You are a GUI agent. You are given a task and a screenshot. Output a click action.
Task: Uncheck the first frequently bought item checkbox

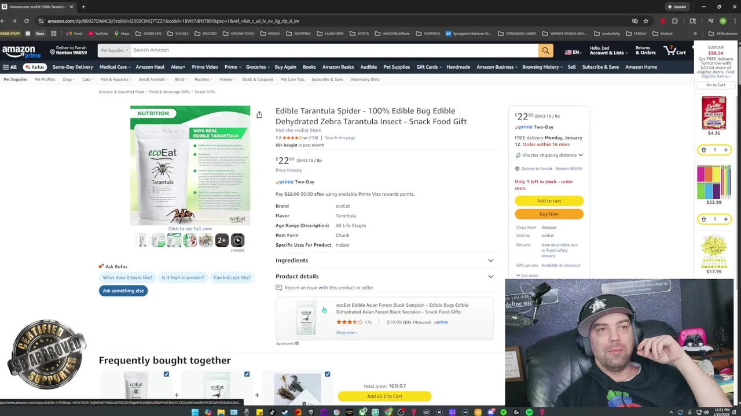coord(166,374)
